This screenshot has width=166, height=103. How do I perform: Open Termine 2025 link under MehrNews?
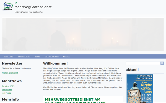point(8,86)
